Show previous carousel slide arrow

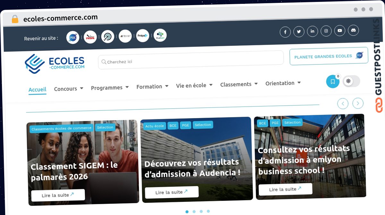coord(343,104)
